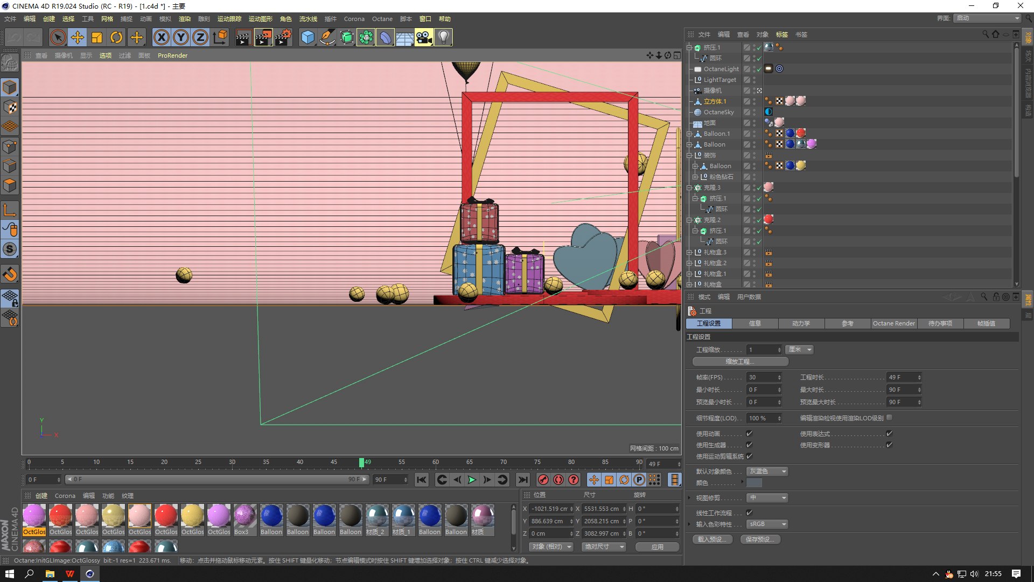Screen dimensions: 1034x582
Task: Enable the render LOD in editor checkbox
Action: tap(889, 418)
